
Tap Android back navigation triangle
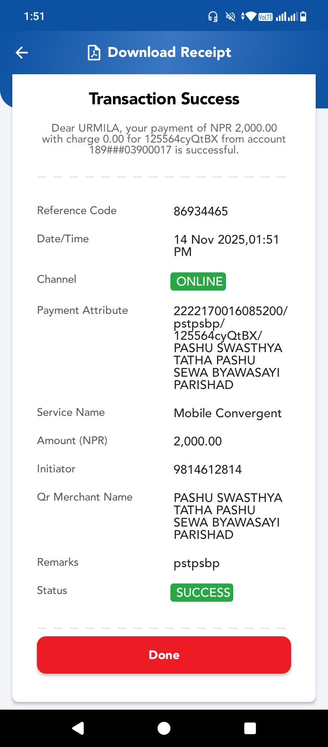(78, 728)
